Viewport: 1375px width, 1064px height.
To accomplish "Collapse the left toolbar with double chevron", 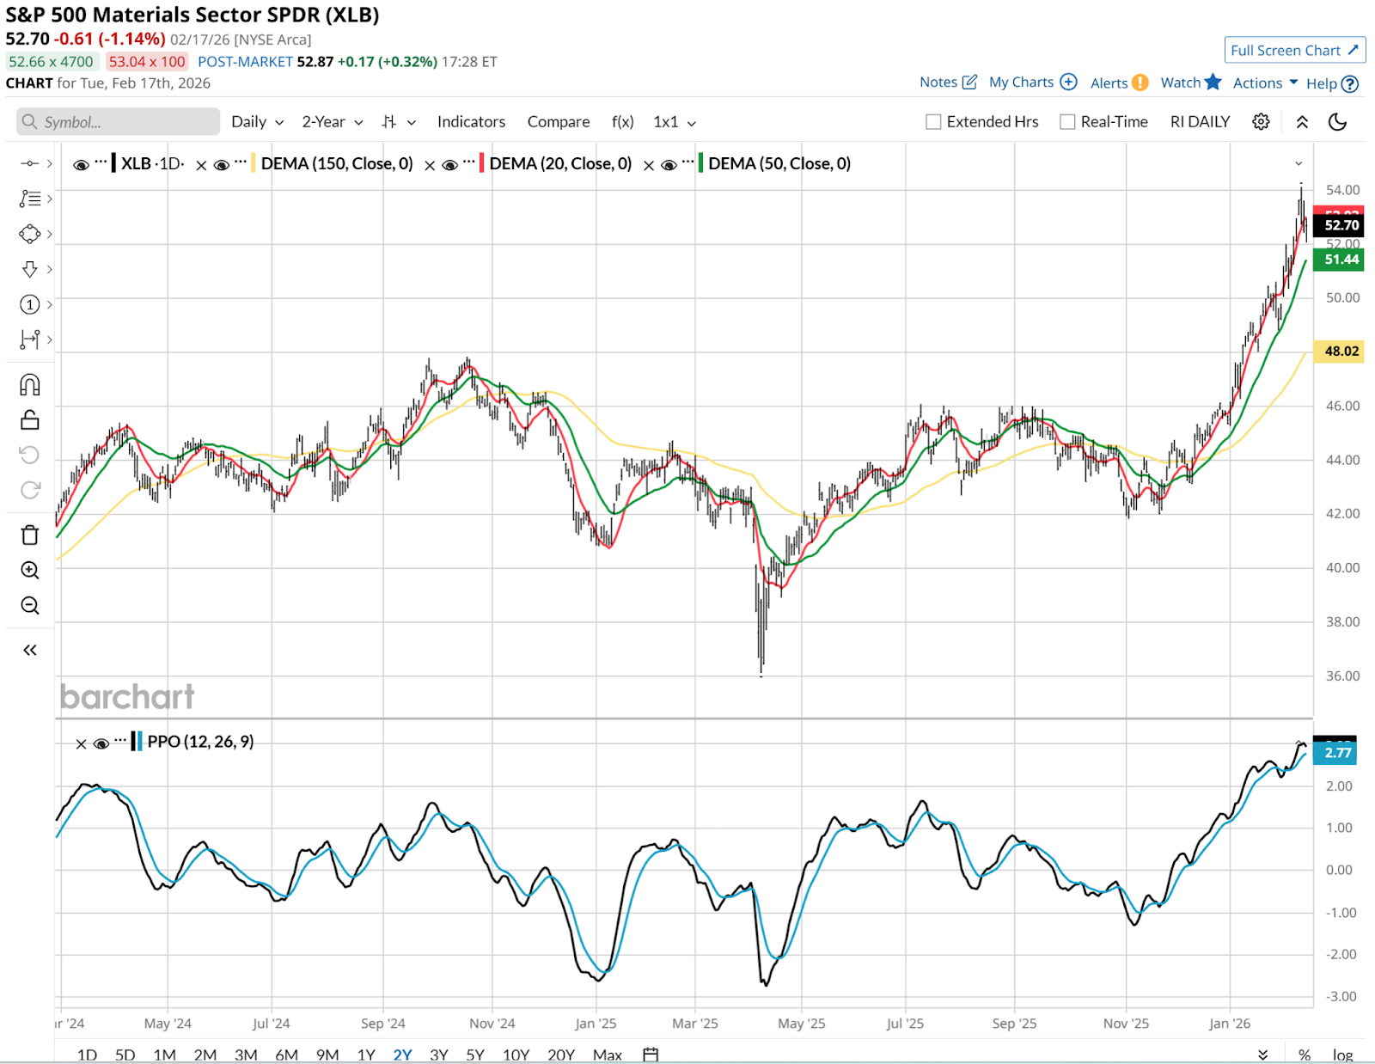I will click(x=30, y=650).
